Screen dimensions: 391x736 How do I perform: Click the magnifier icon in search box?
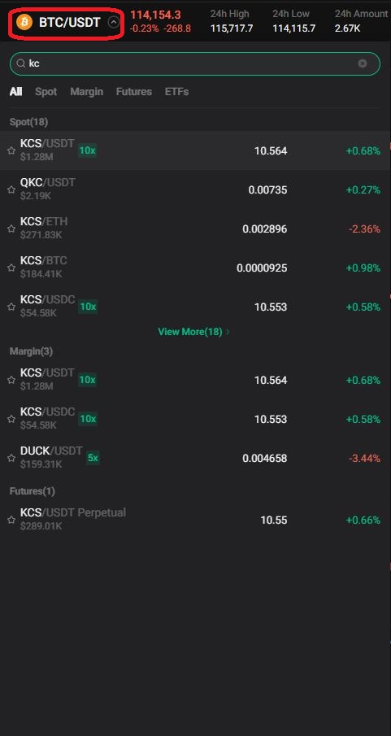(20, 63)
